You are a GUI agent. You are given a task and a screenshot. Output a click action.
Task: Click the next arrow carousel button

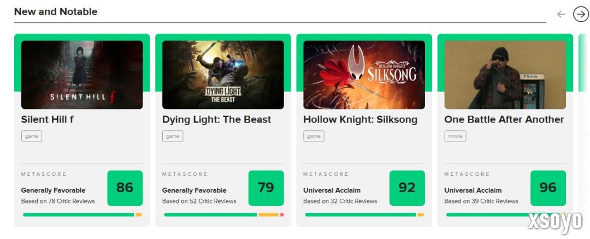(x=581, y=14)
